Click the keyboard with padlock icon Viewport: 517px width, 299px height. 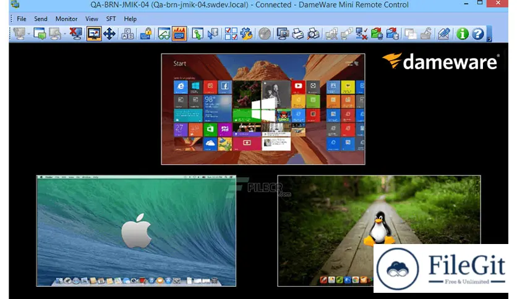[146, 33]
